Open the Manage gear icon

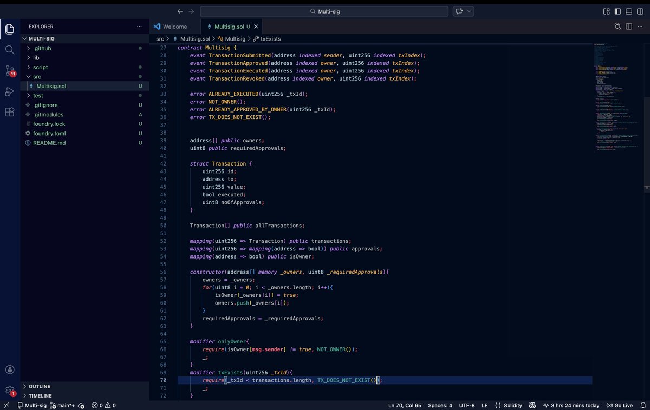tap(10, 390)
